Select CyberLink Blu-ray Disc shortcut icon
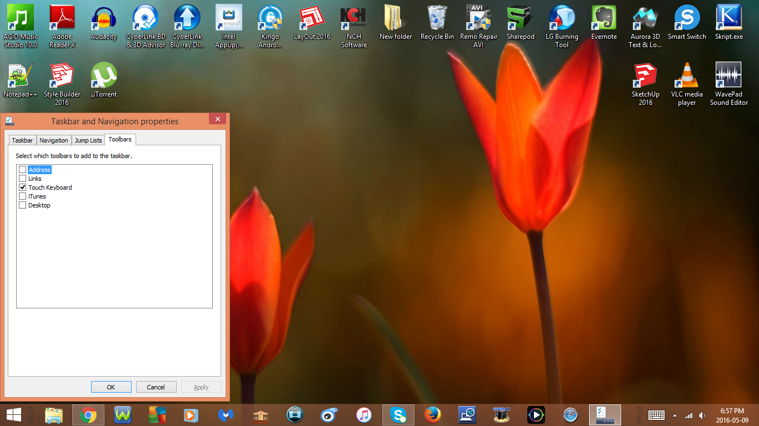This screenshot has height=426, width=759. click(187, 26)
